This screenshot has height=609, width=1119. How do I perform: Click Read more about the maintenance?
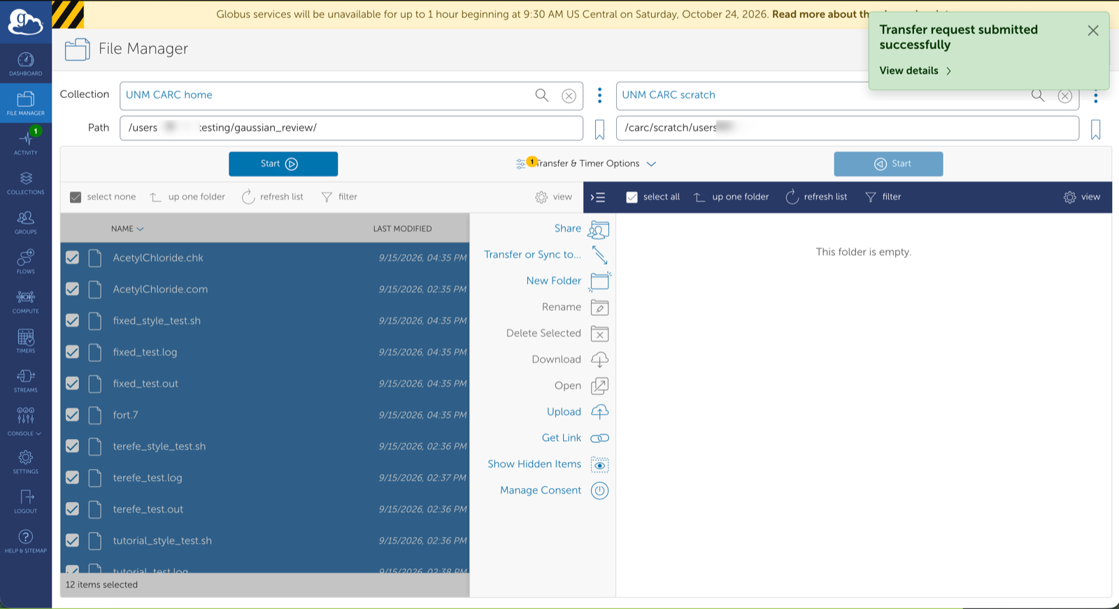(820, 14)
